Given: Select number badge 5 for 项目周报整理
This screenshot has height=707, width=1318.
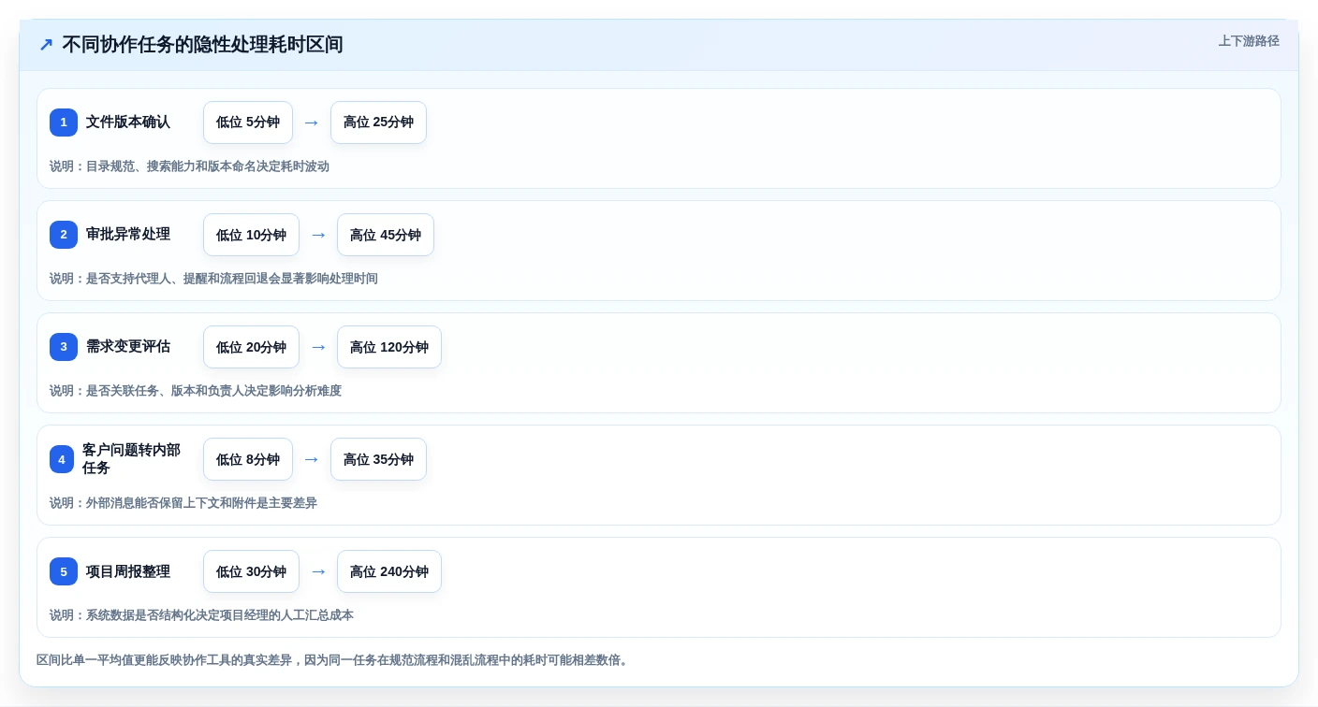Looking at the screenshot, I should pyautogui.click(x=64, y=571).
